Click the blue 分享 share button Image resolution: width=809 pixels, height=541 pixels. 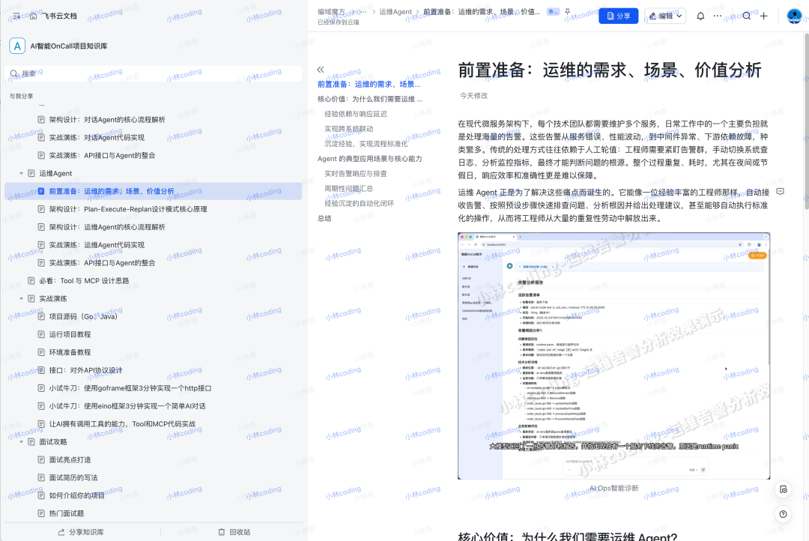tap(618, 16)
